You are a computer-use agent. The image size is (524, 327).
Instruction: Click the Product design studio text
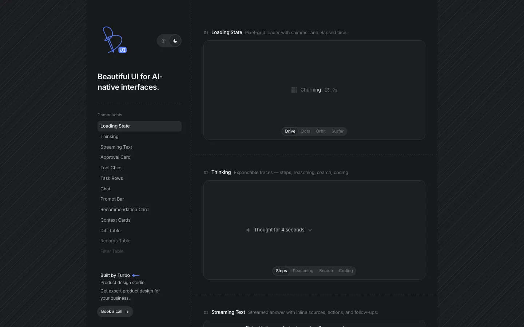click(122, 283)
